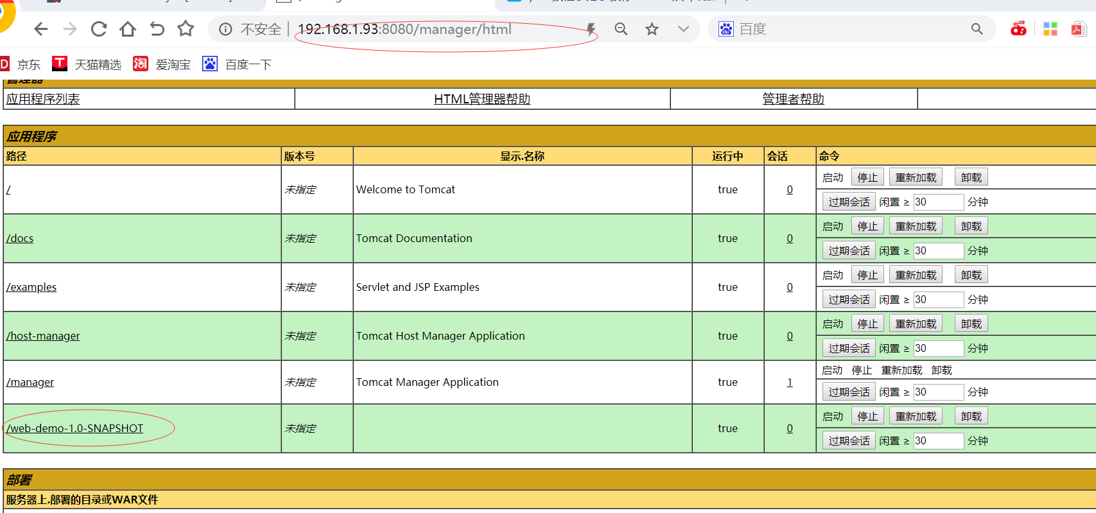Click idle minutes field for /examples
The image size is (1096, 513).
coord(939,299)
